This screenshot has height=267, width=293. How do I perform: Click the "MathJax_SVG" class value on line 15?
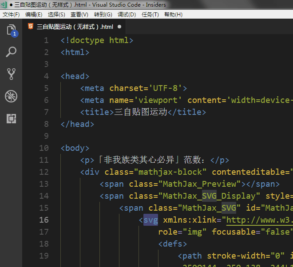pyautogui.click(x=209, y=208)
